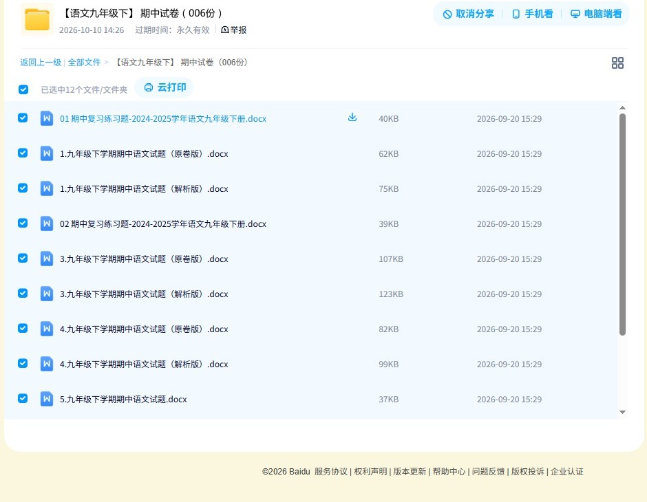
Task: Click the 123KB file size cell
Action: pyautogui.click(x=391, y=294)
